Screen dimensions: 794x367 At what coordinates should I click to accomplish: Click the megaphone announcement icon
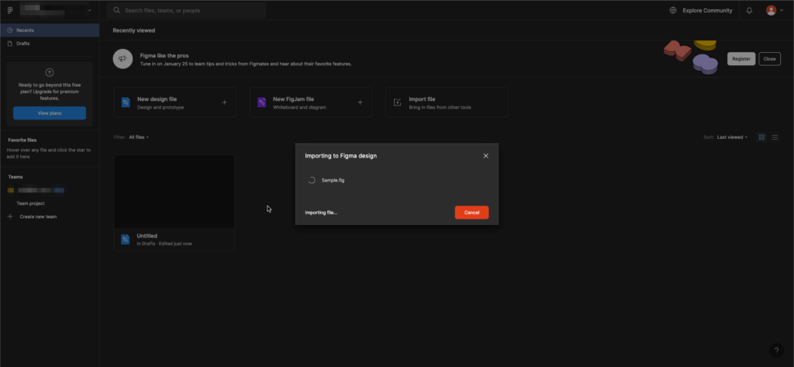click(x=122, y=59)
